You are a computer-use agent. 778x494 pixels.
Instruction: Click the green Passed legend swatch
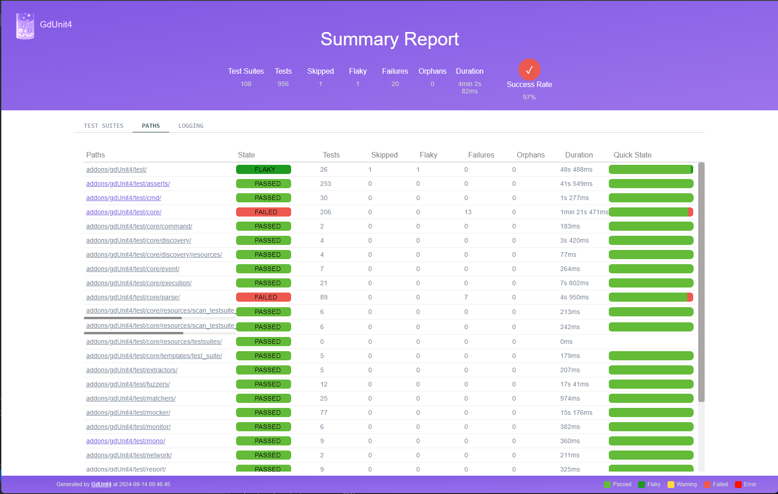pyautogui.click(x=607, y=484)
